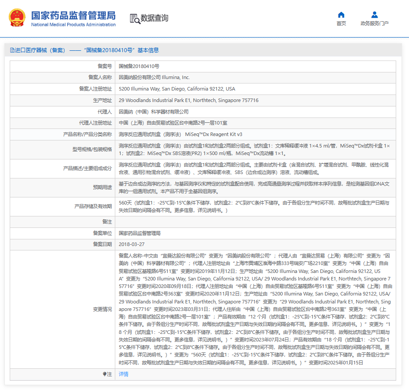Select 因美纳股份有限公司 Illumina, Inc. cell
The width and height of the screenshot is (409, 390).
pyautogui.click(x=154, y=77)
